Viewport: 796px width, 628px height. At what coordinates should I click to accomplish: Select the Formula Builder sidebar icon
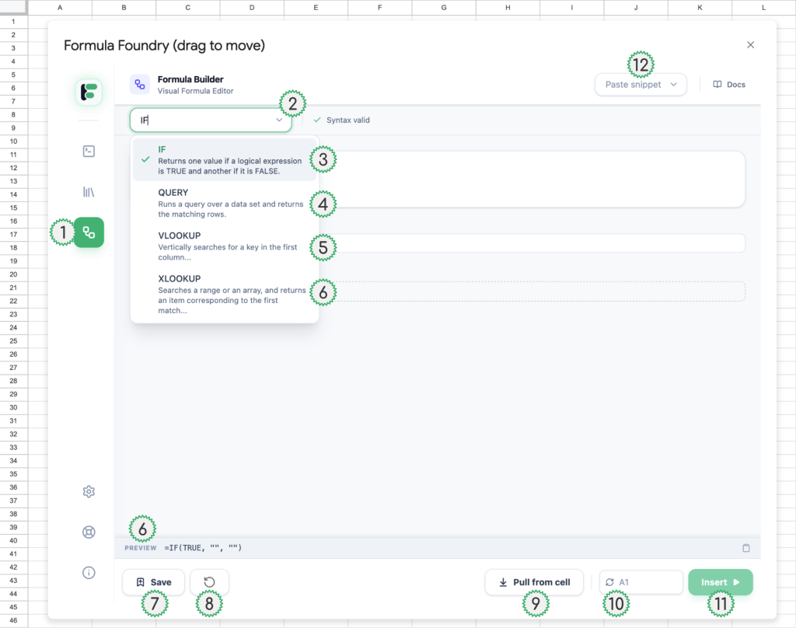coord(89,232)
